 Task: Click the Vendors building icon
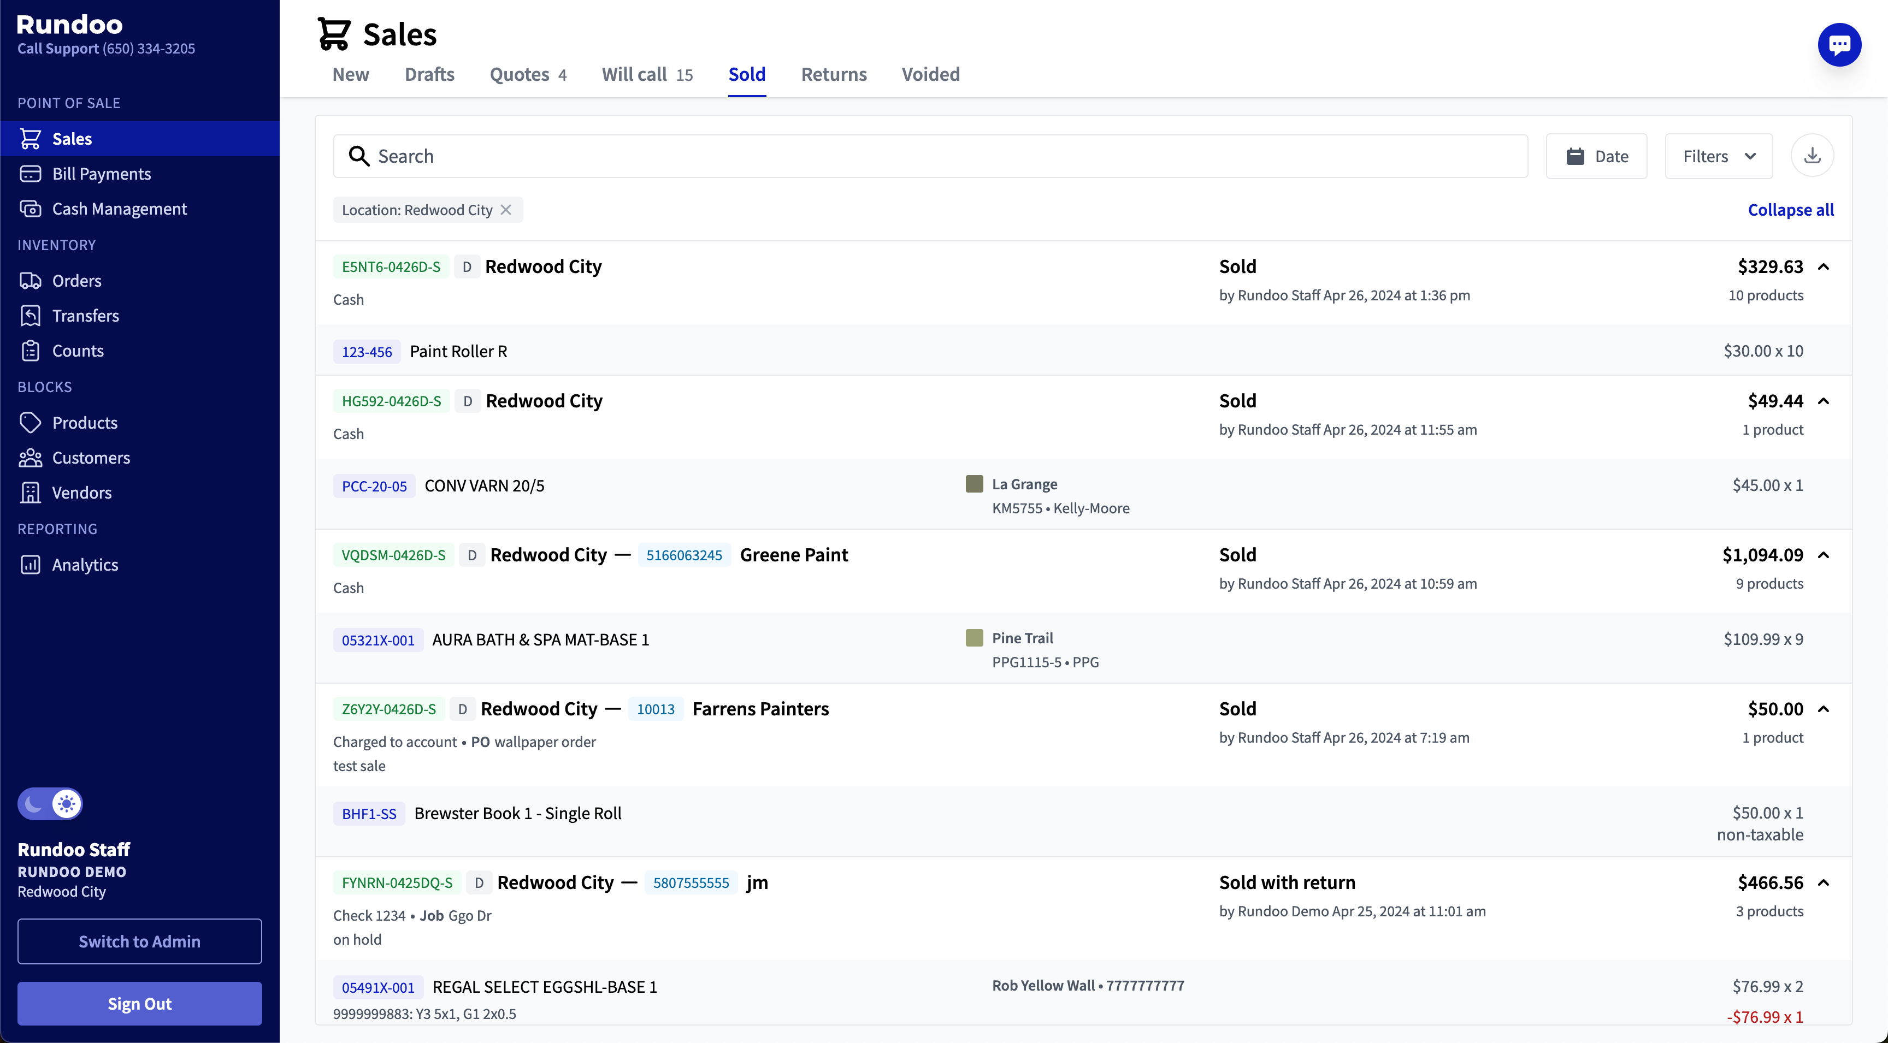(30, 493)
